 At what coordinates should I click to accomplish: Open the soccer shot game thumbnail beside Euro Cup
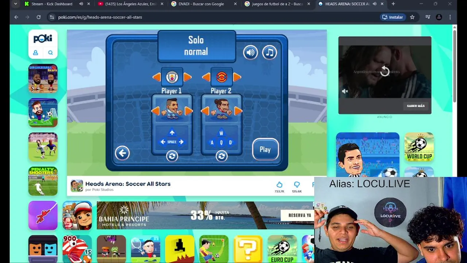[214, 249]
